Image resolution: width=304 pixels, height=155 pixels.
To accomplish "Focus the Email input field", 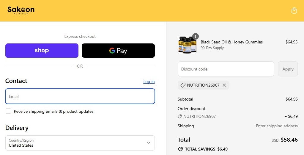I will coord(80,96).
